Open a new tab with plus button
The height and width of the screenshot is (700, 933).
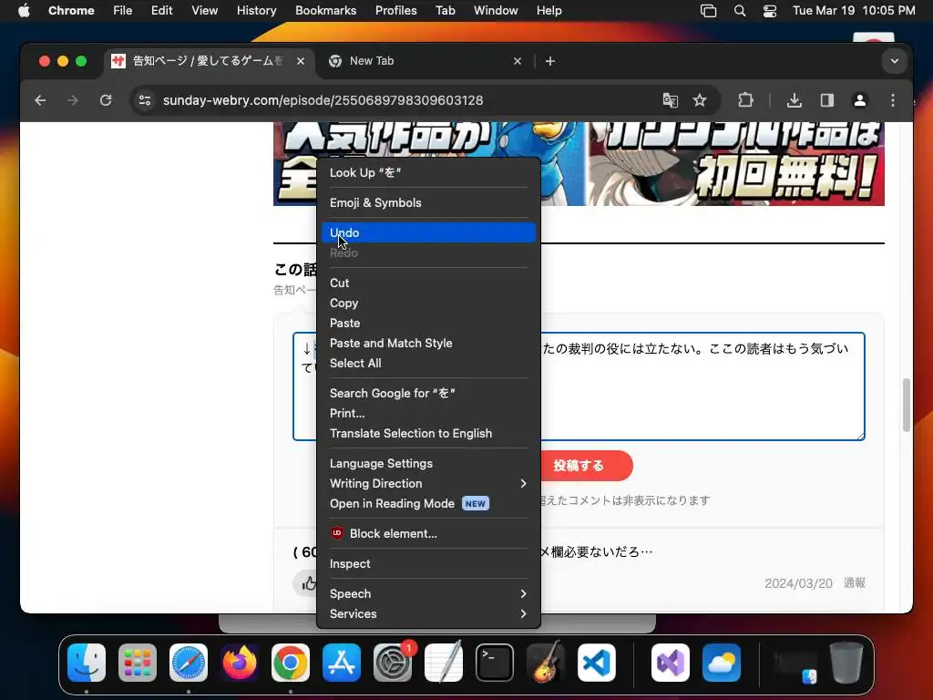(550, 61)
